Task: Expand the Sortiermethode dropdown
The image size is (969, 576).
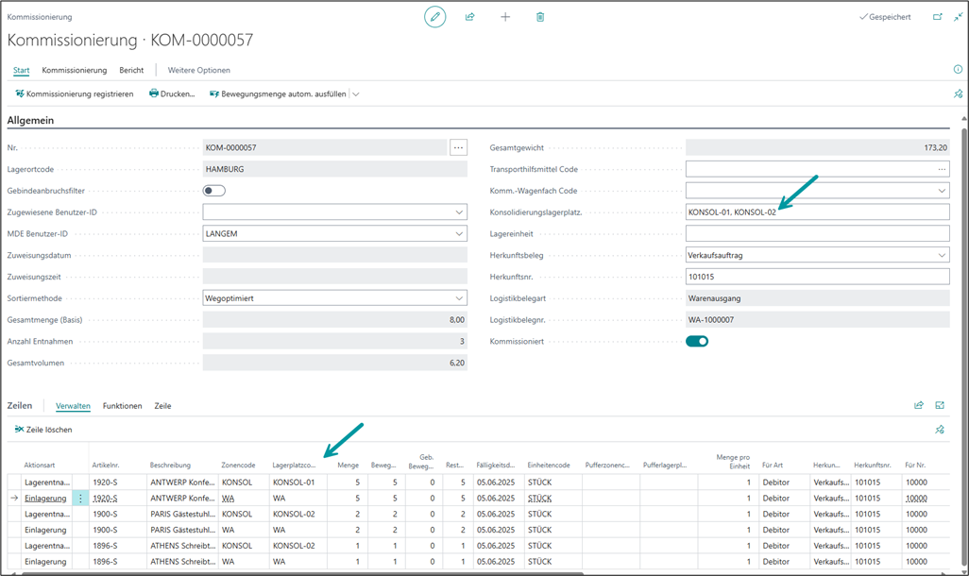Action: click(x=459, y=297)
